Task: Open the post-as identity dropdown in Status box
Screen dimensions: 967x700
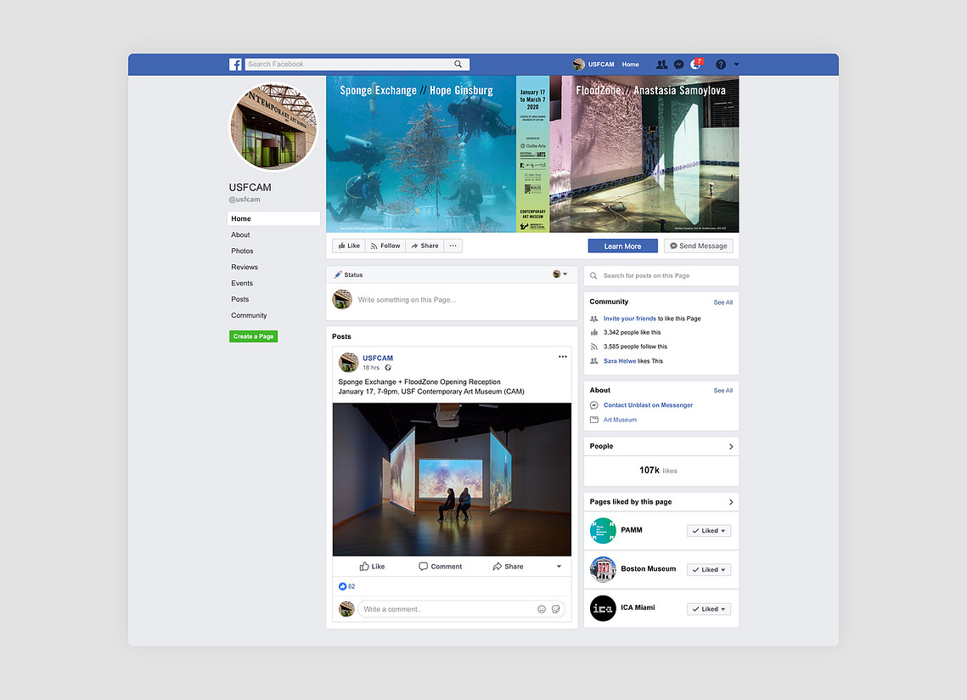Action: click(x=560, y=274)
